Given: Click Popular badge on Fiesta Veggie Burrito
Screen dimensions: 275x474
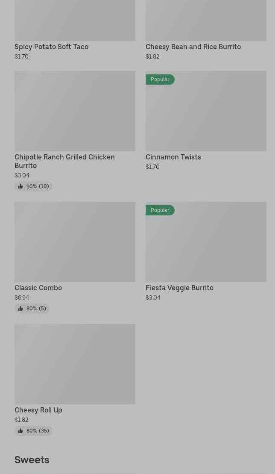Looking at the screenshot, I should (x=160, y=210).
